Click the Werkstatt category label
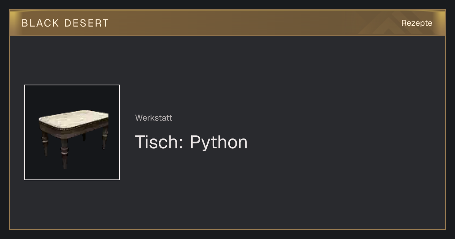 tap(154, 118)
